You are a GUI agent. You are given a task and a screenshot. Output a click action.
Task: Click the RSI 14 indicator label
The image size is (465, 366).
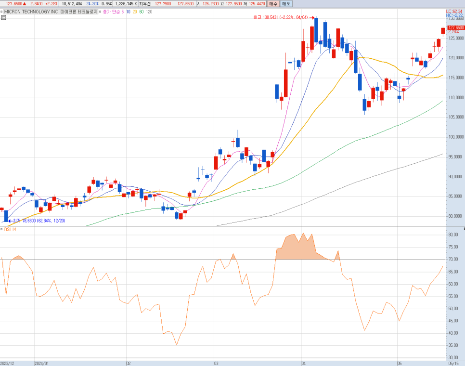click(x=10, y=229)
